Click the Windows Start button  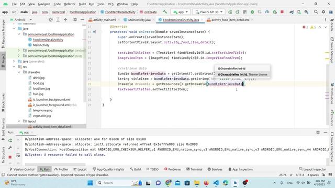[x=90, y=183]
